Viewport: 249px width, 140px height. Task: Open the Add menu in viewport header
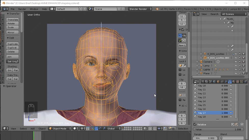[33, 129]
